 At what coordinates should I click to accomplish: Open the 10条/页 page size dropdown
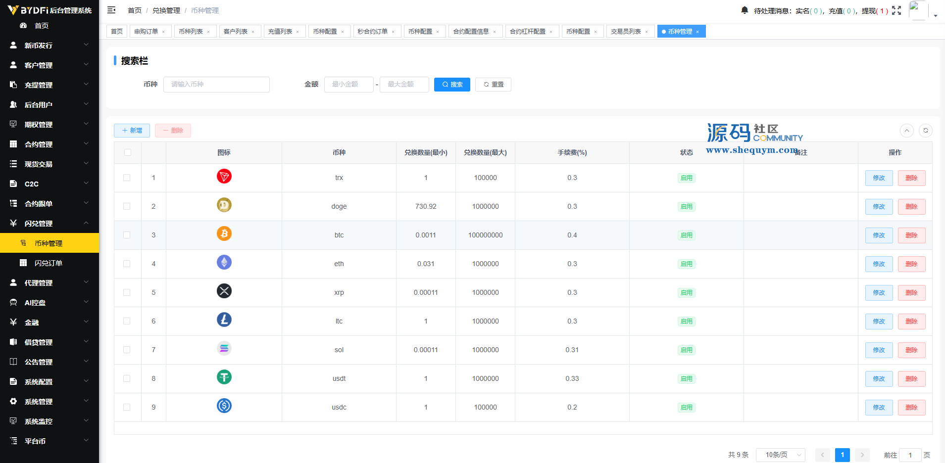click(781, 455)
